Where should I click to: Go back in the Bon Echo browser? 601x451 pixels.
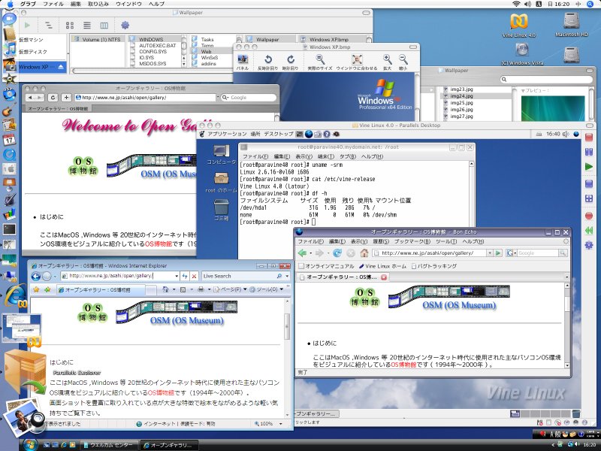[x=303, y=253]
